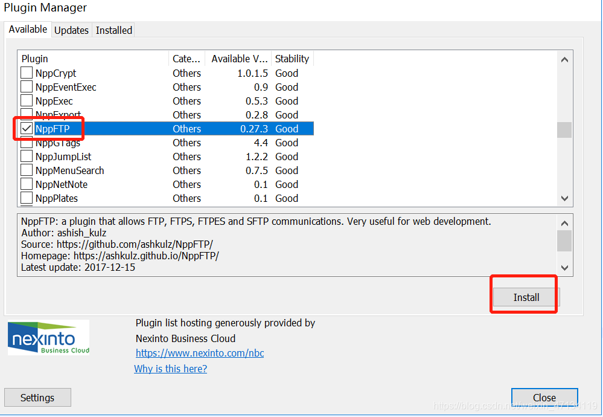
Task: Click the Install button
Action: click(x=526, y=297)
